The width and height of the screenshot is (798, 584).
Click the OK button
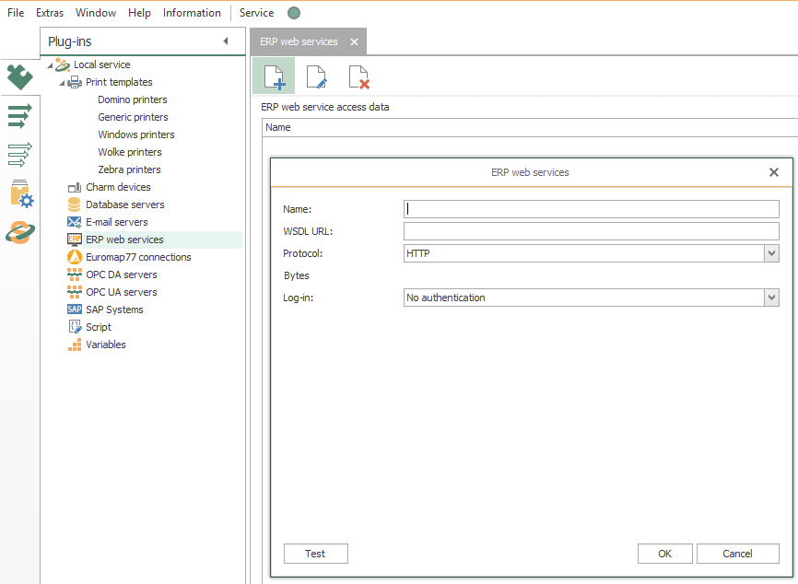664,554
